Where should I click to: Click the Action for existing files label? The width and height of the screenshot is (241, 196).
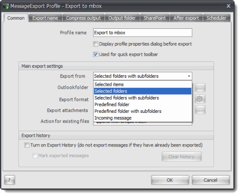coord(65,121)
